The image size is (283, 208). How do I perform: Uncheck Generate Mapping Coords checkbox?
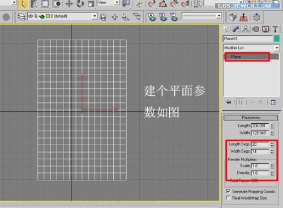pos(228,192)
